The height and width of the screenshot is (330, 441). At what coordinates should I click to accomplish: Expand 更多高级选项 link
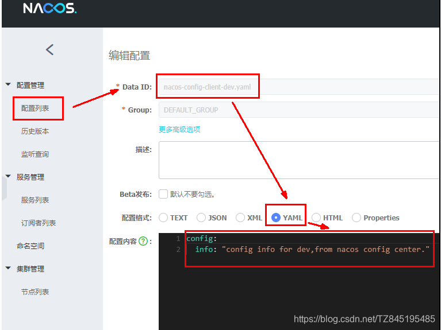[179, 130]
